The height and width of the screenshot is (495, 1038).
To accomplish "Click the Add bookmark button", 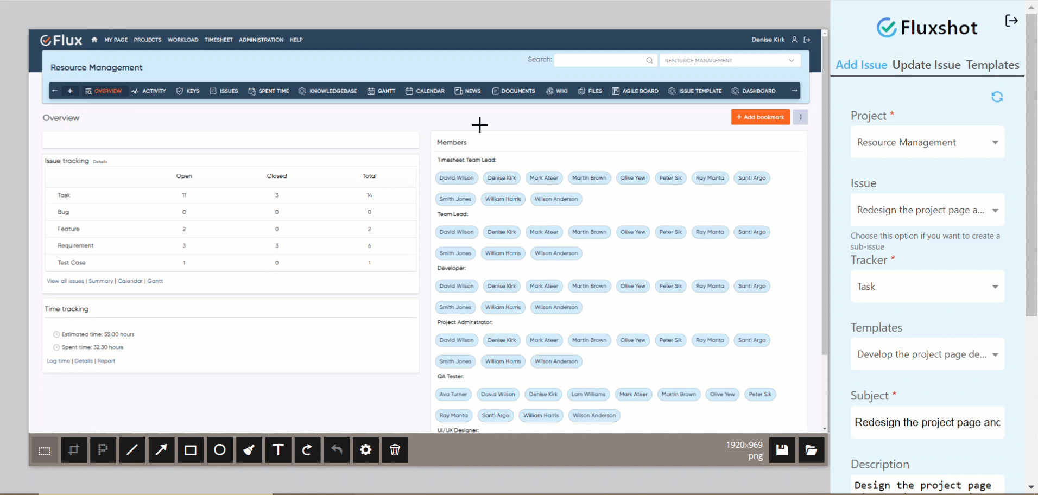I will pos(760,117).
